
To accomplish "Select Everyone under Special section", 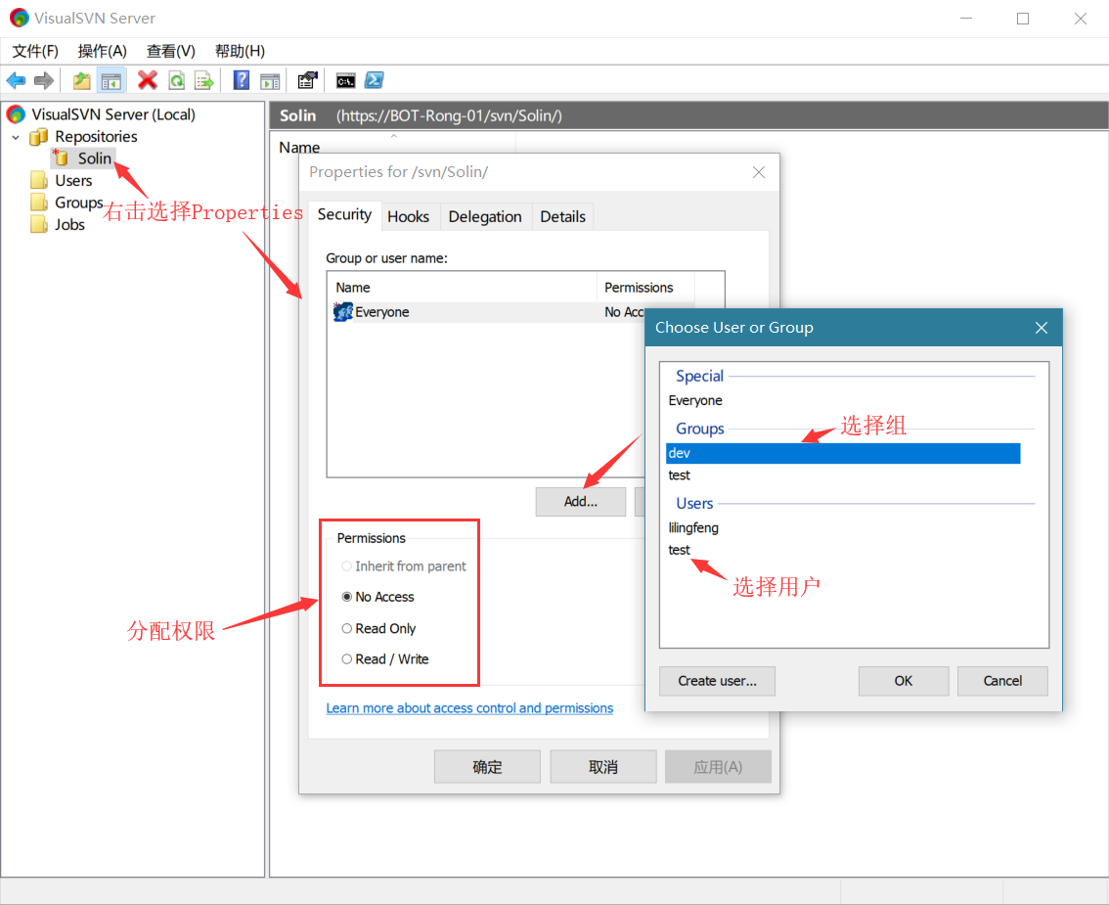I will coord(695,400).
